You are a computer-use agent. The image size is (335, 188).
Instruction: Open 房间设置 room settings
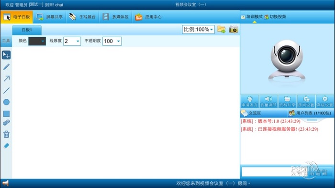click(x=306, y=102)
